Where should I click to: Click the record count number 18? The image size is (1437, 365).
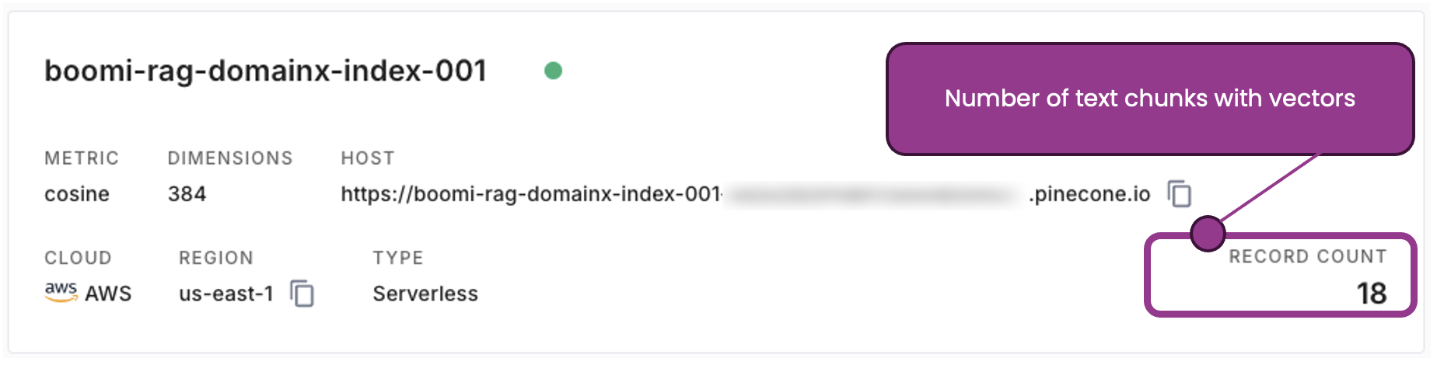1371,293
